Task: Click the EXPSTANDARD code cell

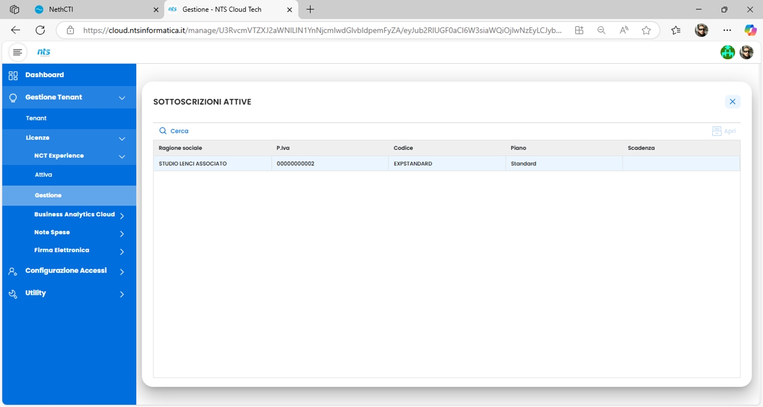Action: (447, 164)
